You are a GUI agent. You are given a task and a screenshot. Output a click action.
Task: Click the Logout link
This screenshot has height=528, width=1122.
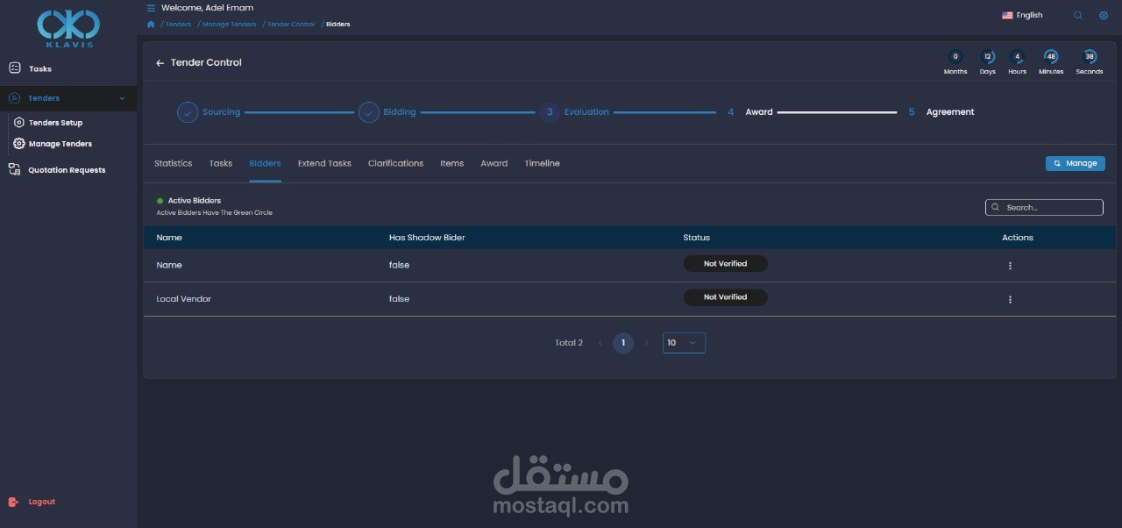click(x=41, y=502)
